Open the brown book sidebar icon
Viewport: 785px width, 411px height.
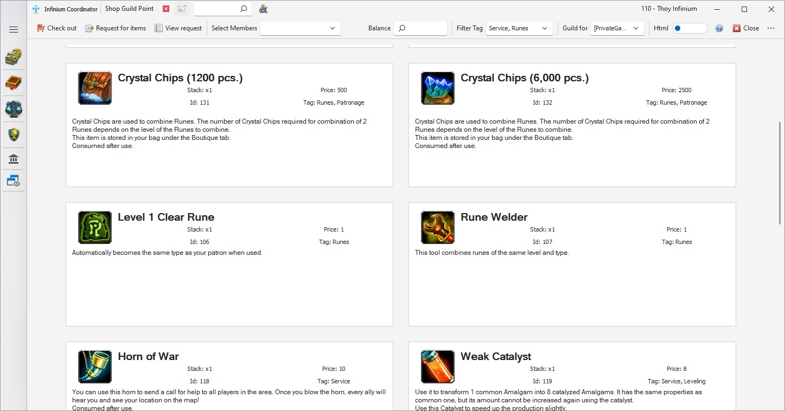tap(14, 83)
